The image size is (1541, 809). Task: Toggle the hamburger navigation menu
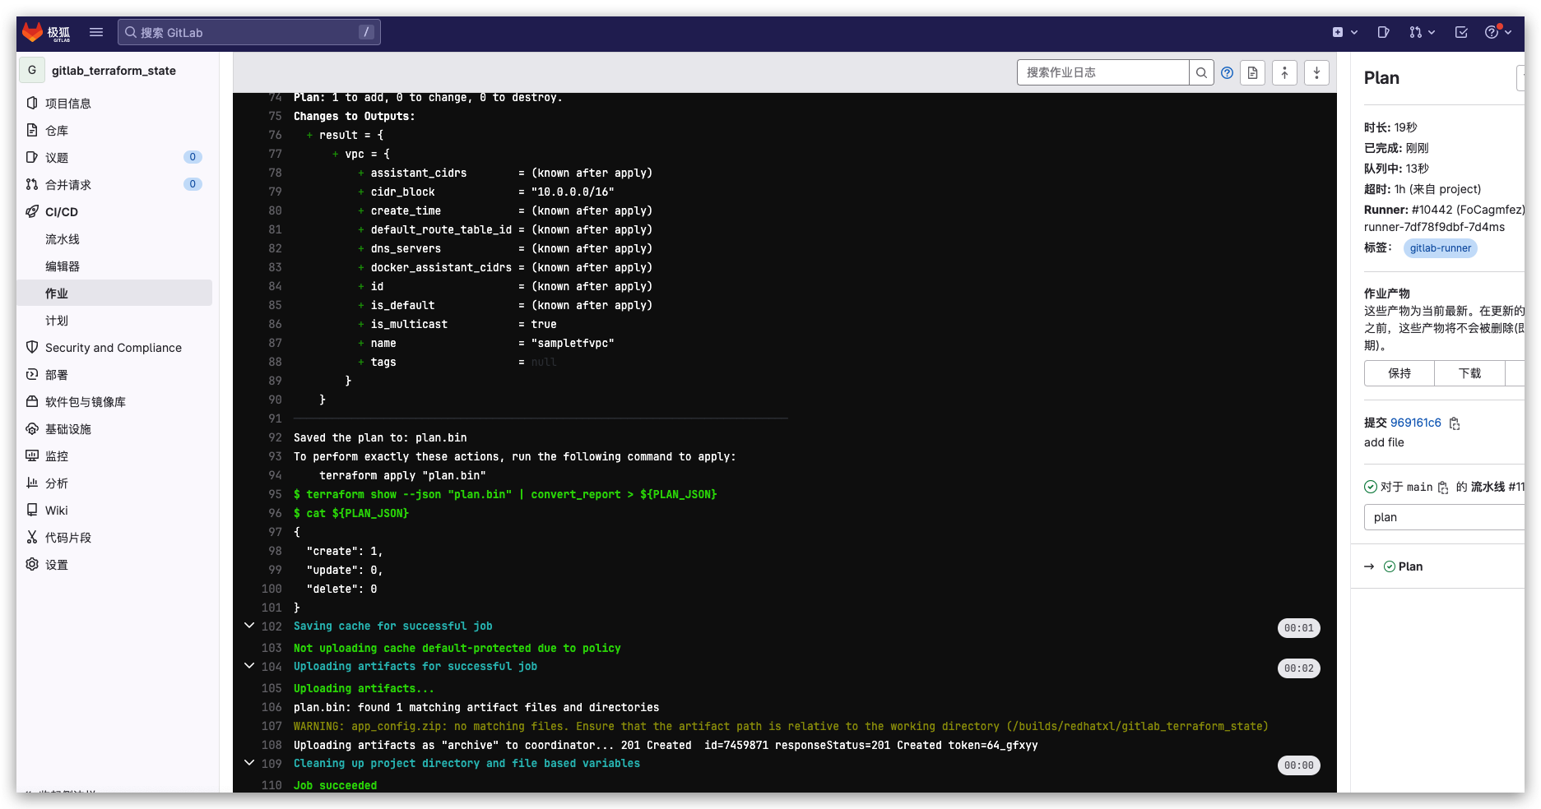96,32
